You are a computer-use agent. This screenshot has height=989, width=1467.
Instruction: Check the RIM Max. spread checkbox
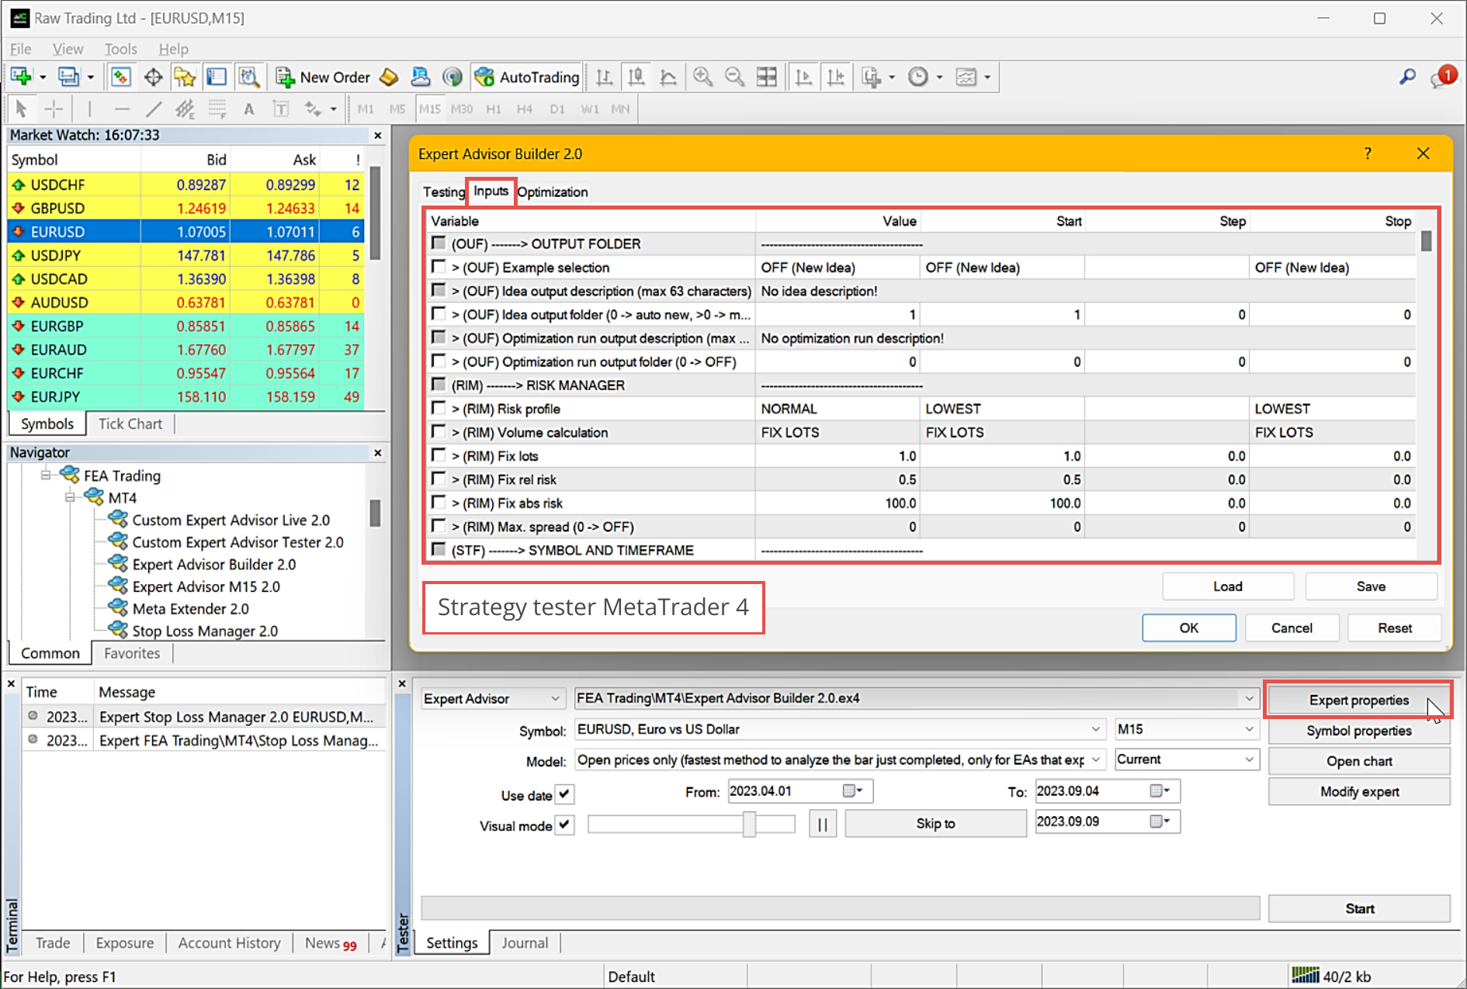click(439, 526)
